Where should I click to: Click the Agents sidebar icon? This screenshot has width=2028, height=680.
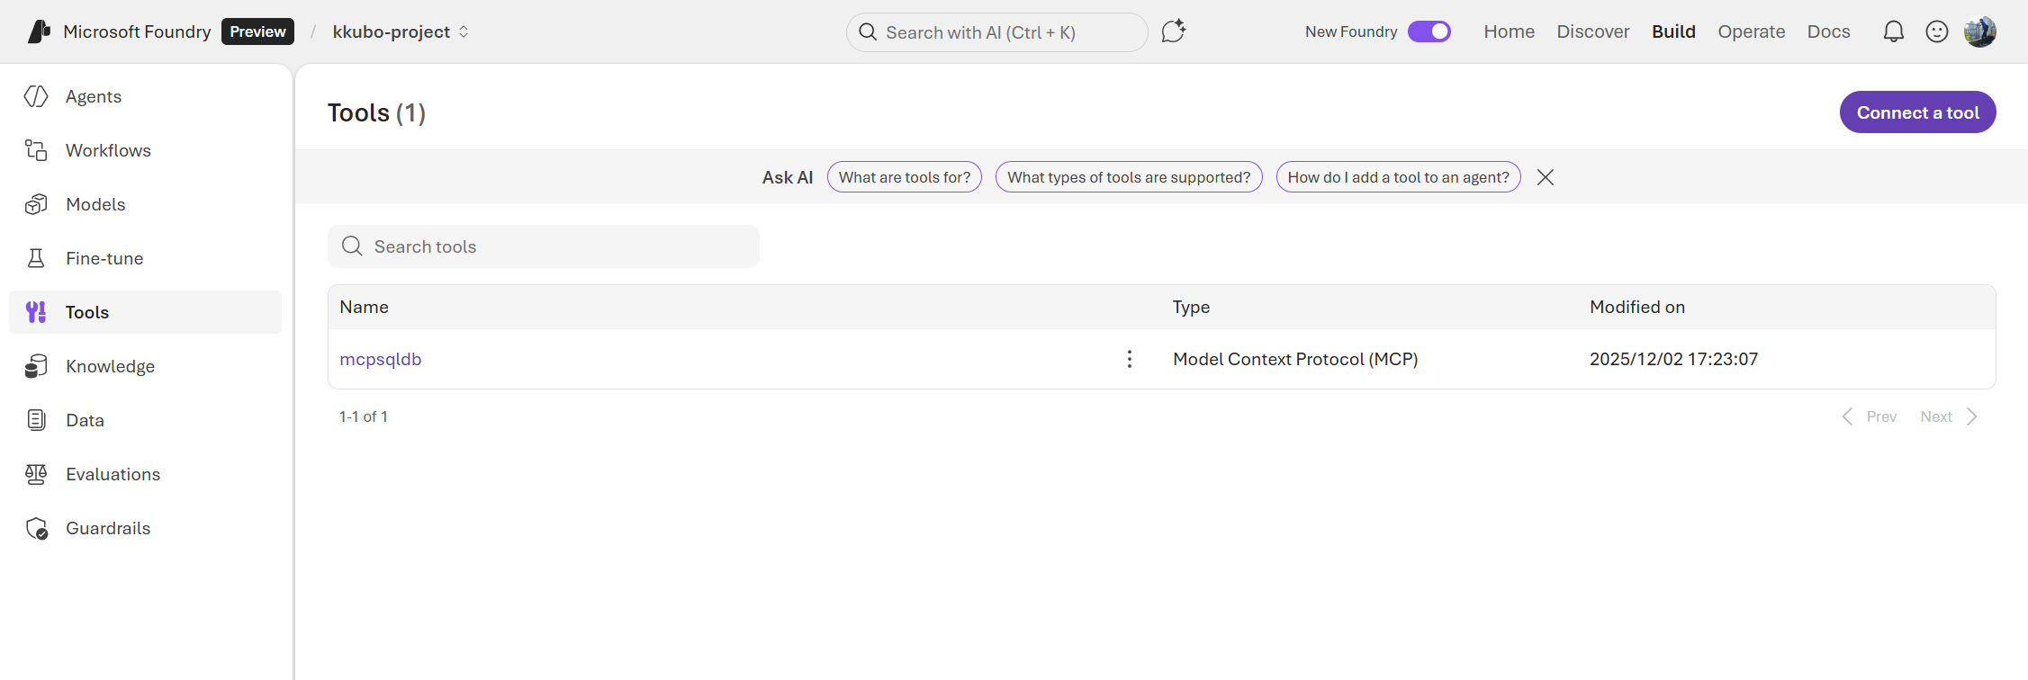coord(36,96)
